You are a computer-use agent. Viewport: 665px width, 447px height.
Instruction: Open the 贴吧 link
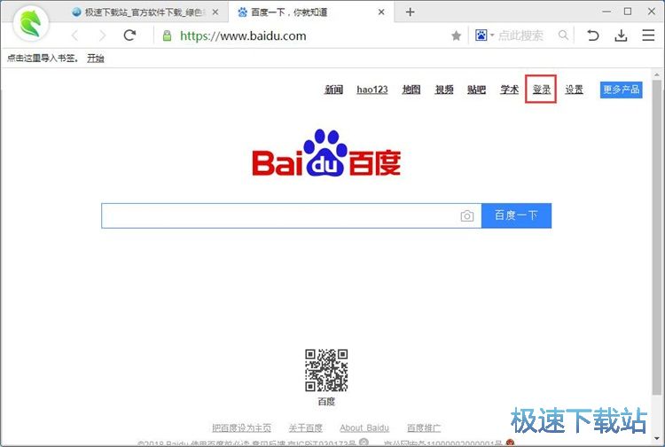tap(476, 90)
